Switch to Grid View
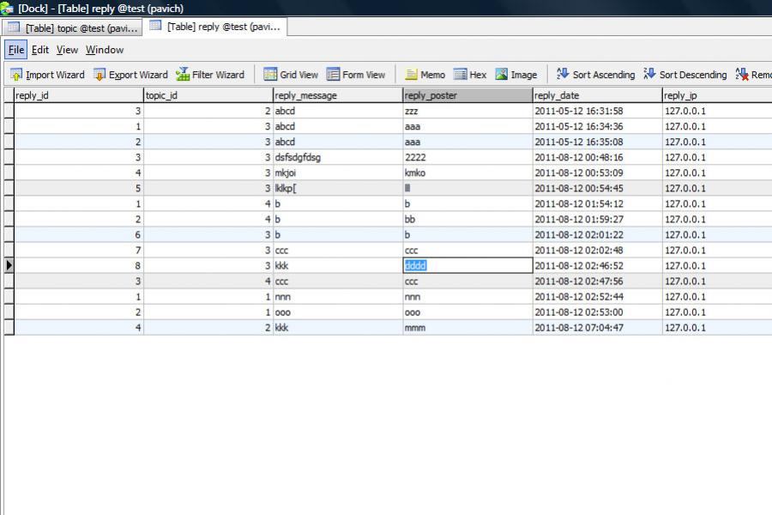 pos(291,75)
